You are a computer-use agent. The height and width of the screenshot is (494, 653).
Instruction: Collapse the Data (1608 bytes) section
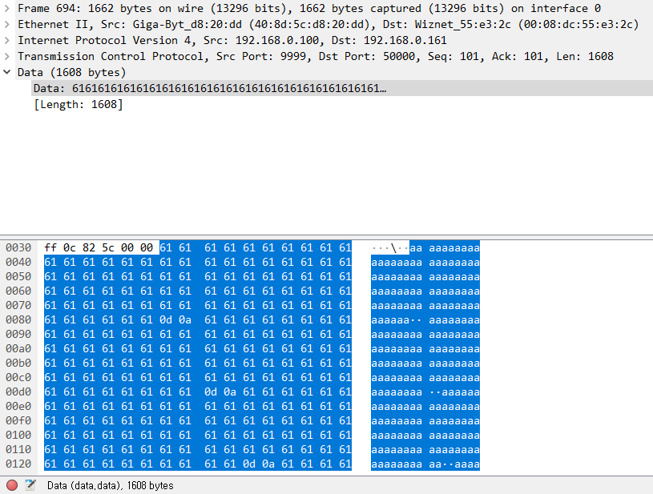pyautogui.click(x=6, y=72)
